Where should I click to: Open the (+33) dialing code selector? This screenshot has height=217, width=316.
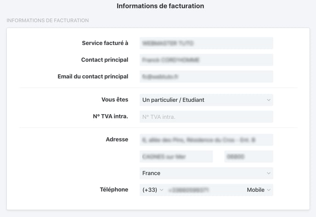click(x=153, y=190)
